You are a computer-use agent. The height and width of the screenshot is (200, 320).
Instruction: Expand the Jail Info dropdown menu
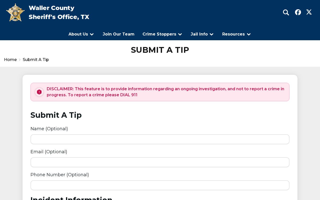pos(202,34)
